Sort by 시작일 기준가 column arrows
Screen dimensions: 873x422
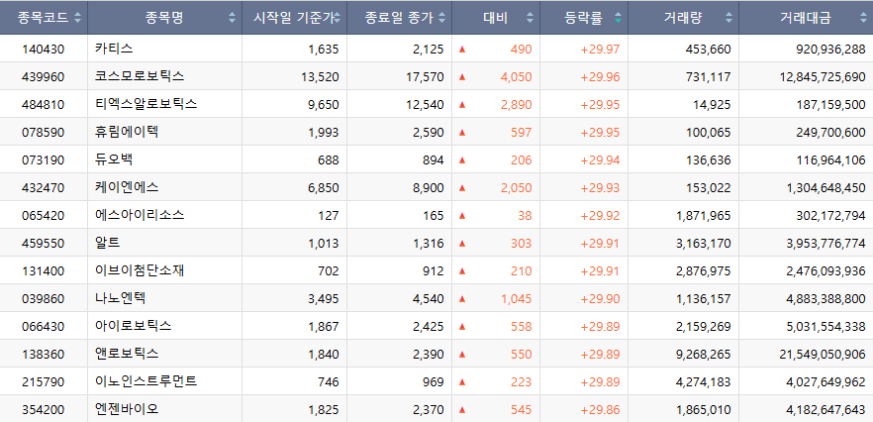click(x=338, y=18)
